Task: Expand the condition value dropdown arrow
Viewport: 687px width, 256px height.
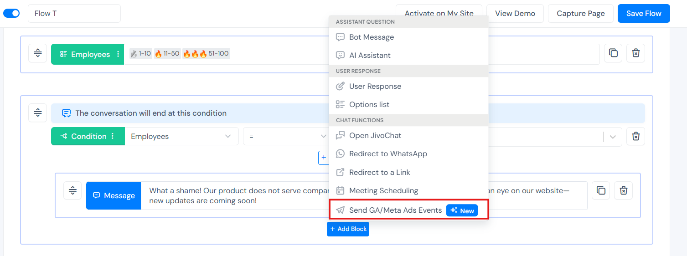Action: 612,136
